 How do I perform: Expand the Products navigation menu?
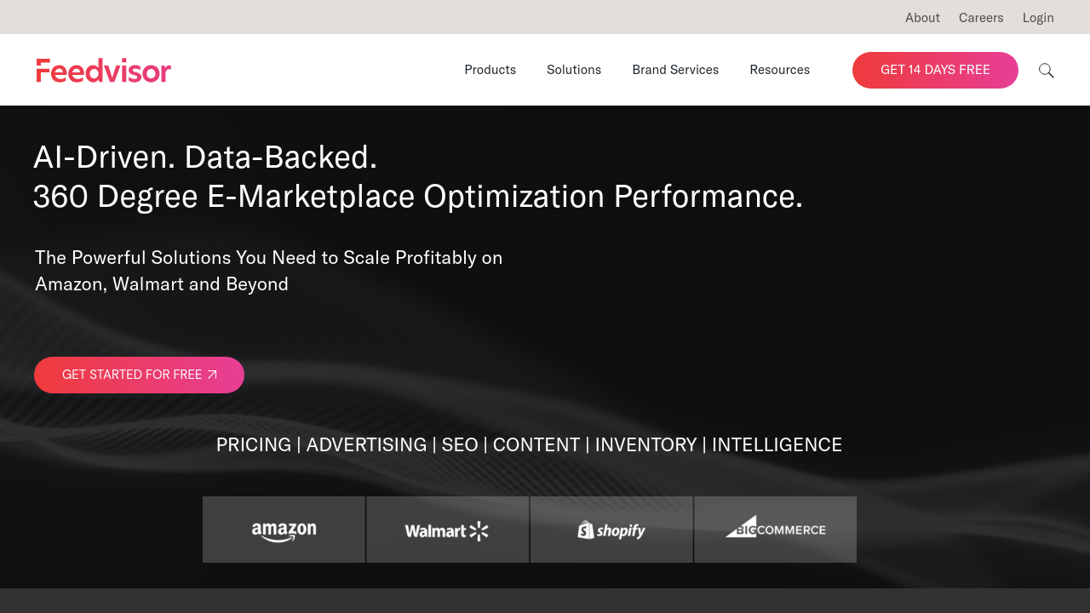tap(490, 70)
